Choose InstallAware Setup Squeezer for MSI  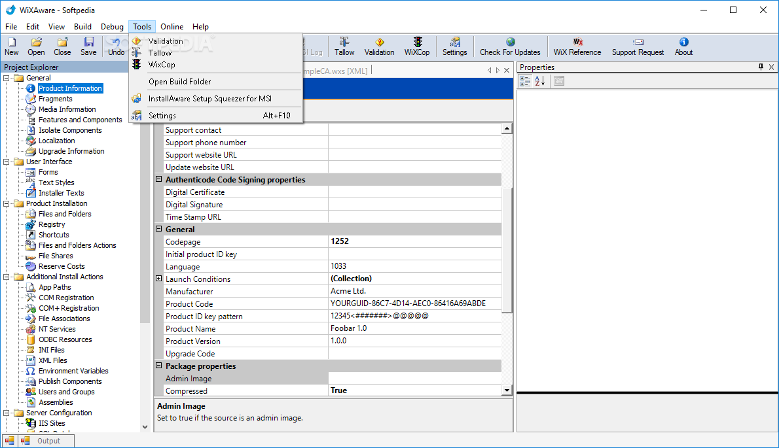[x=215, y=98]
